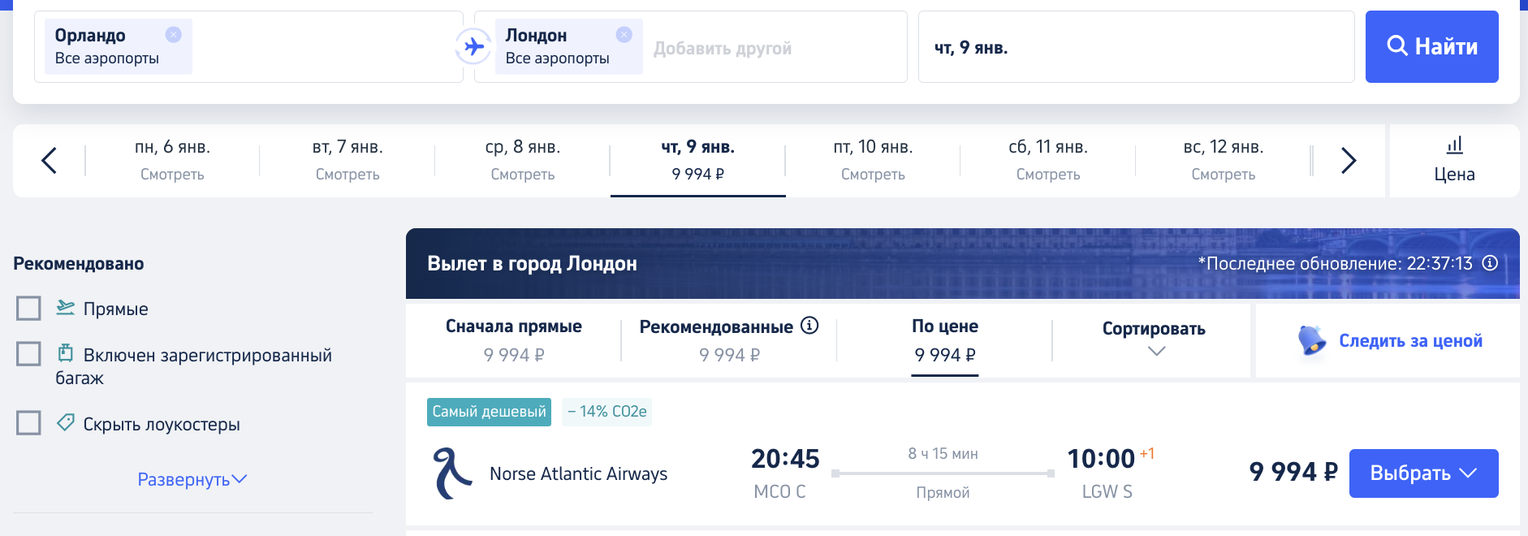The image size is (1528, 536).
Task: Enable the Прямые flights checkbox
Action: tap(29, 309)
